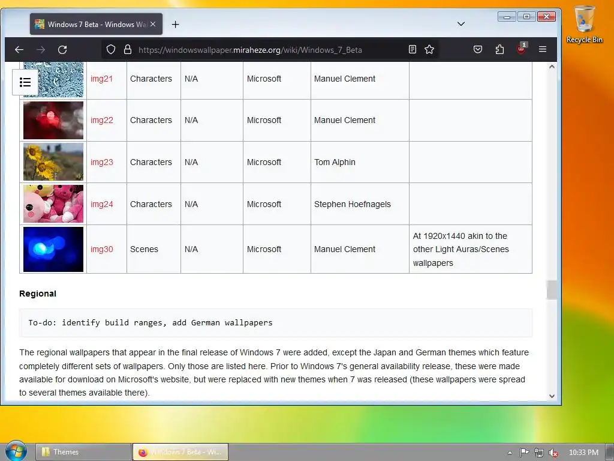
Task: Expand the list all tabs chevron
Action: point(461,24)
